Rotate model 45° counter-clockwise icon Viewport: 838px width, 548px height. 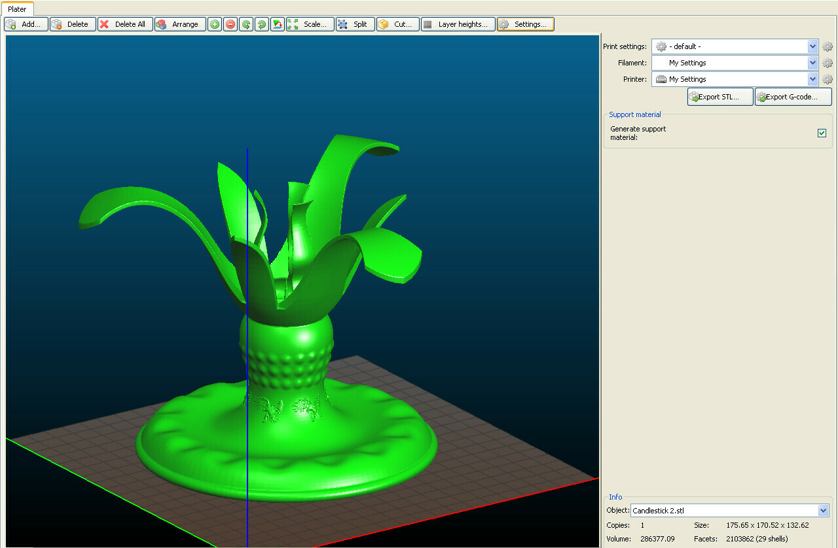pyautogui.click(x=246, y=24)
